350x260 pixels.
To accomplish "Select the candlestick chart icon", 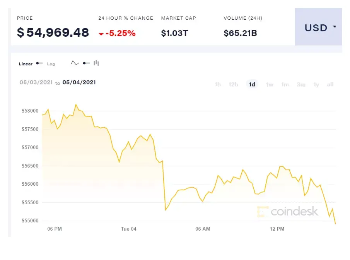I will [x=96, y=63].
